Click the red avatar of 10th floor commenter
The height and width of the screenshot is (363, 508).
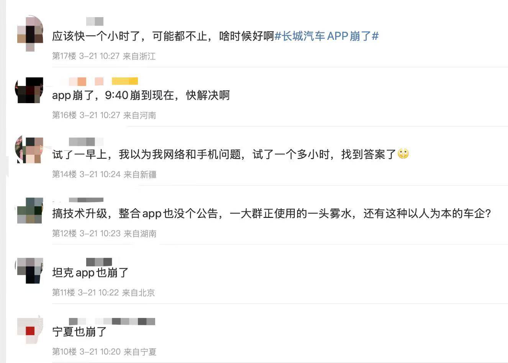30,331
